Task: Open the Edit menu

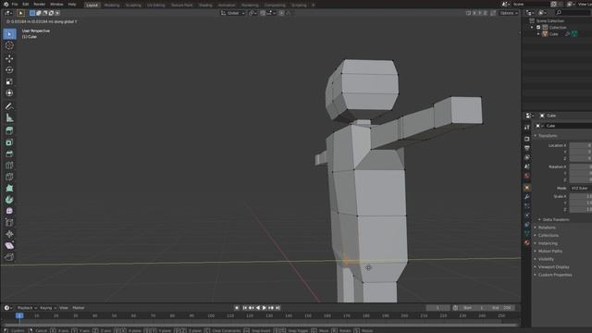Action: [x=26, y=5]
